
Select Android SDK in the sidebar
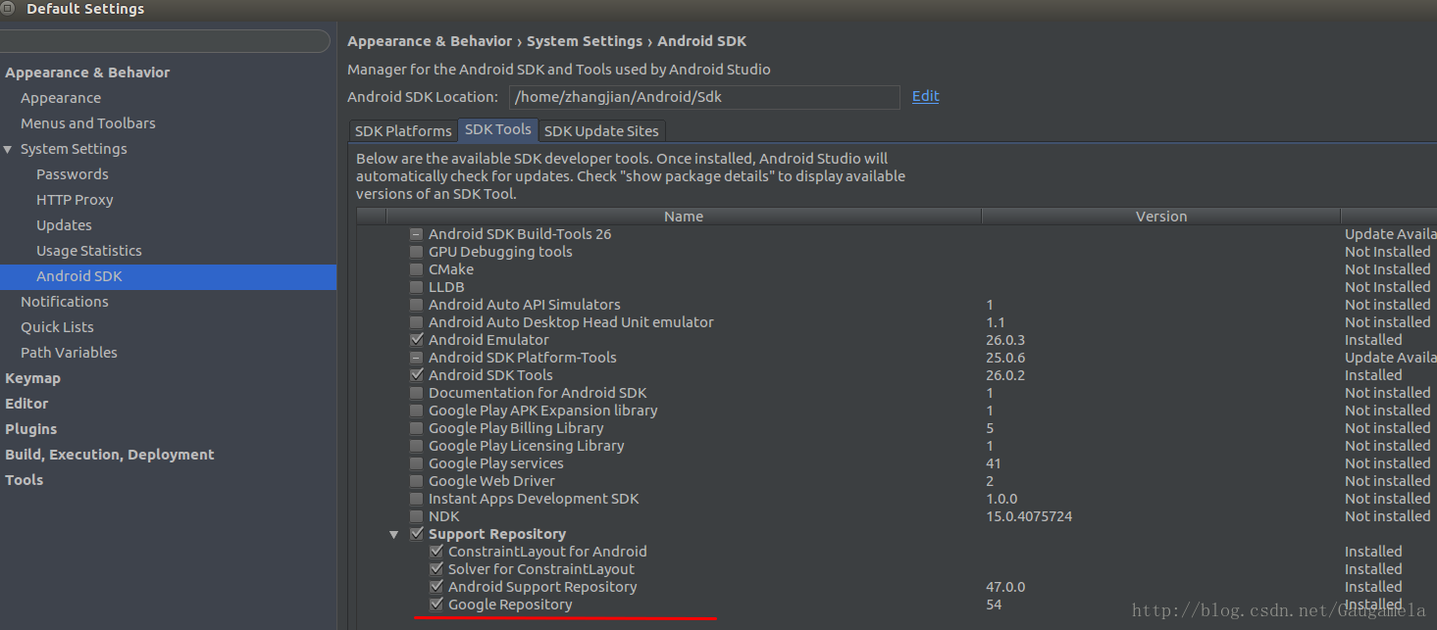(x=168, y=276)
